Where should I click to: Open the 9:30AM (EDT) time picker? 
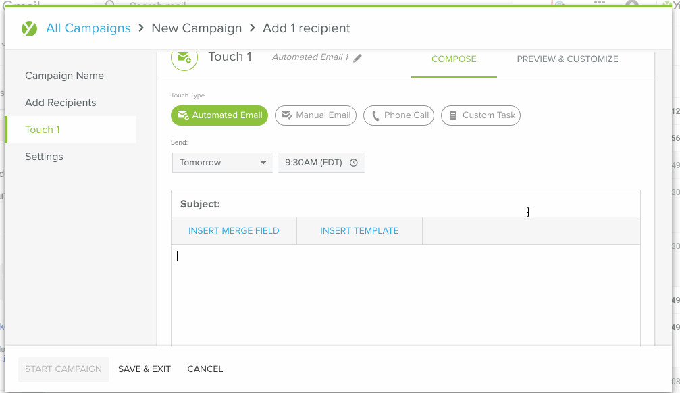[314, 163]
